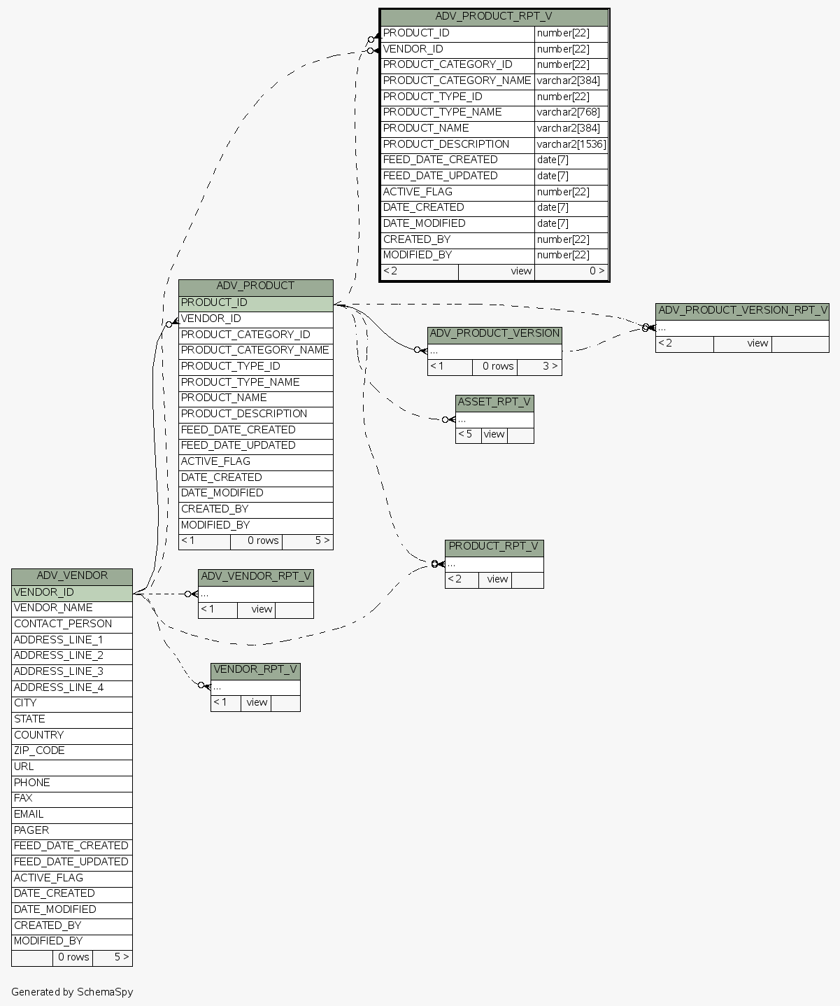
Task: Click date[7] type beside FEED_DATE_UPDATED
Action: coord(571,176)
